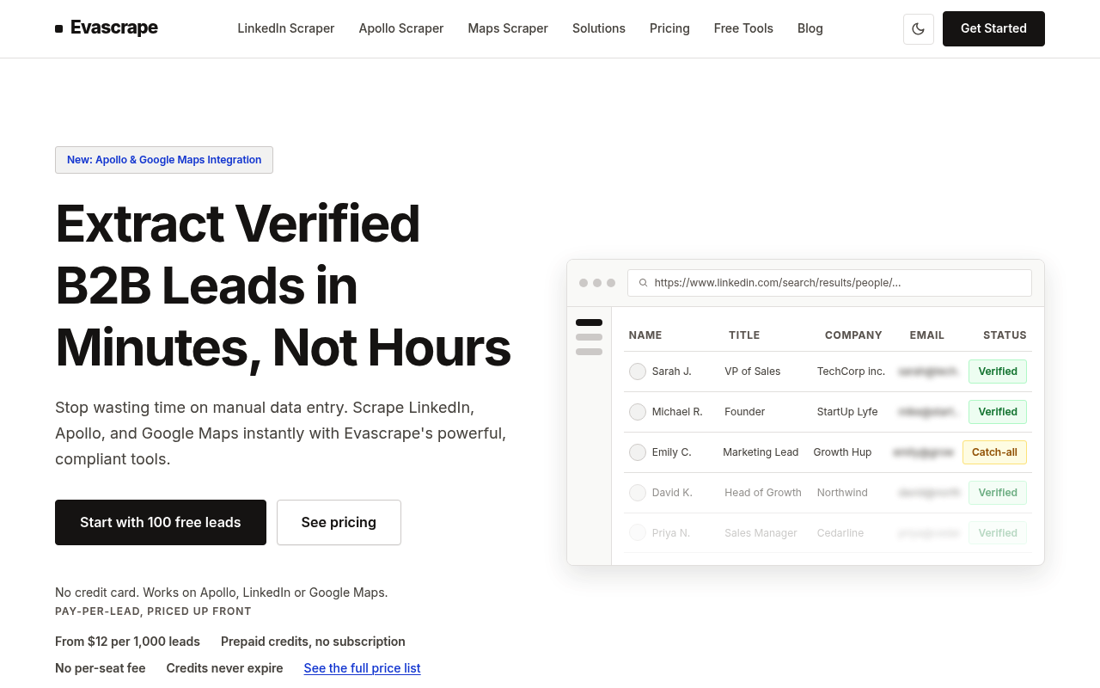The width and height of the screenshot is (1100, 688).
Task: Select the avatar circle beside Michael R.
Action: coord(638,412)
